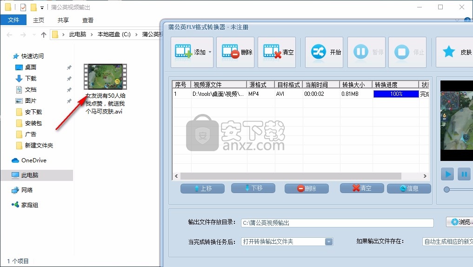473x267 pixels.
Task: Click the 源格式 column header
Action: click(x=260, y=85)
